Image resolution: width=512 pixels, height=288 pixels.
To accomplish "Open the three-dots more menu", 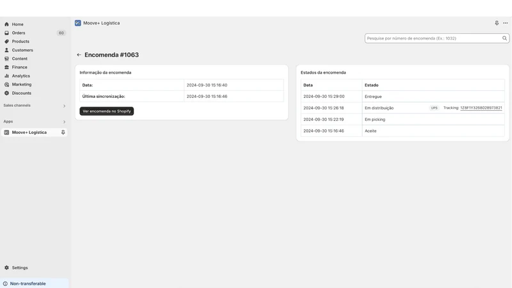I will pos(505,23).
